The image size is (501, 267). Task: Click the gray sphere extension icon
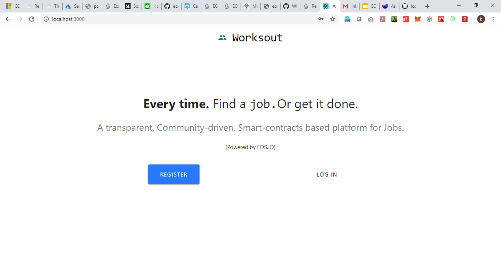pyautogui.click(x=359, y=19)
